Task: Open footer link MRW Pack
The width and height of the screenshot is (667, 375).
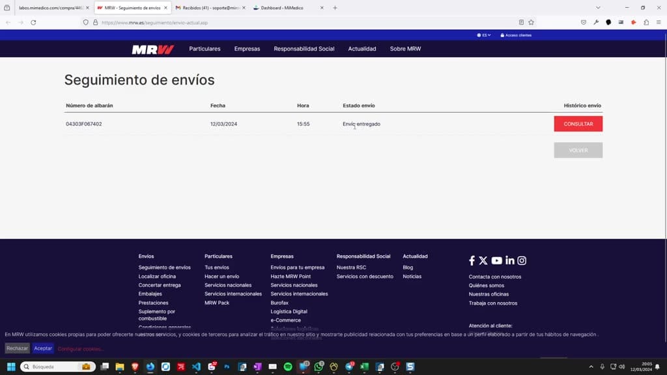Action: (217, 303)
